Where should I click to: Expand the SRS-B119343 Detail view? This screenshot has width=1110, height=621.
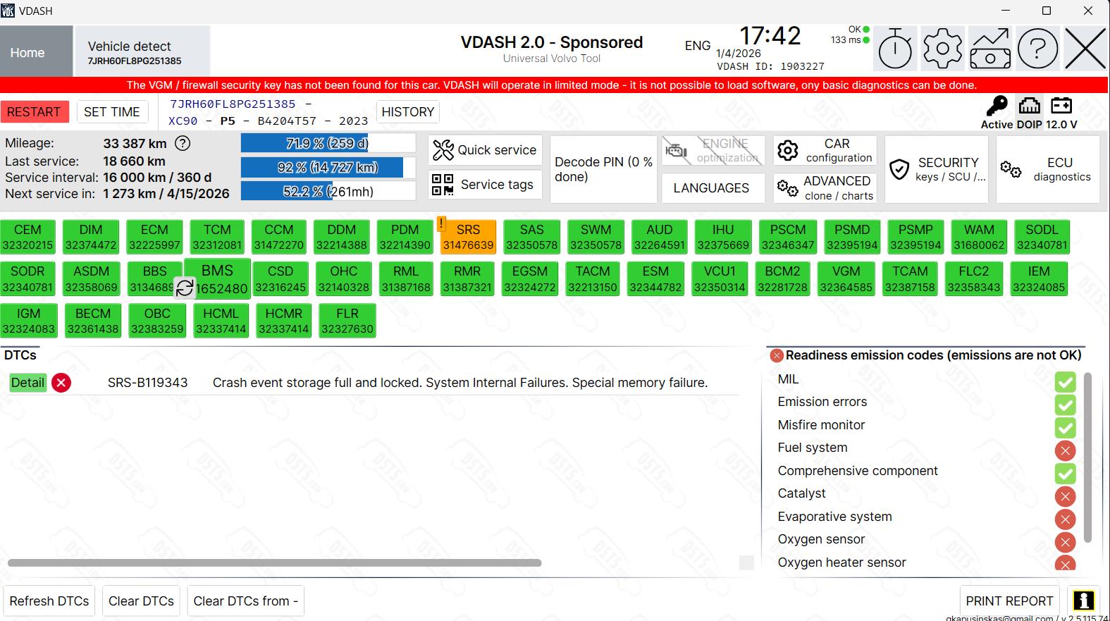[27, 383]
